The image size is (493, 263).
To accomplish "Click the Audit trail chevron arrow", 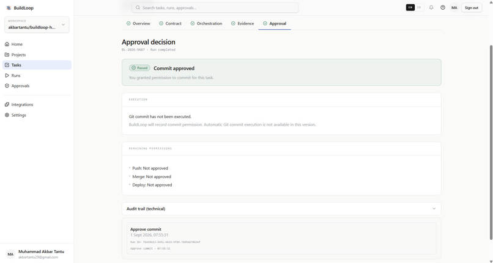I will [x=434, y=209].
